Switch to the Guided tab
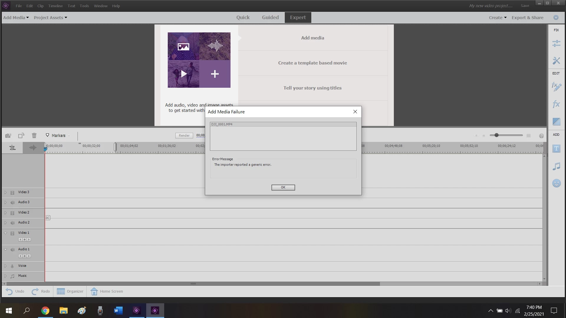Viewport: 566px width, 318px height. (x=270, y=17)
